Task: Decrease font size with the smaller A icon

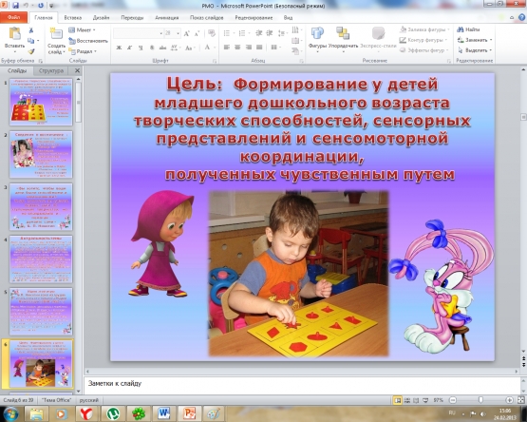Action: (x=198, y=33)
